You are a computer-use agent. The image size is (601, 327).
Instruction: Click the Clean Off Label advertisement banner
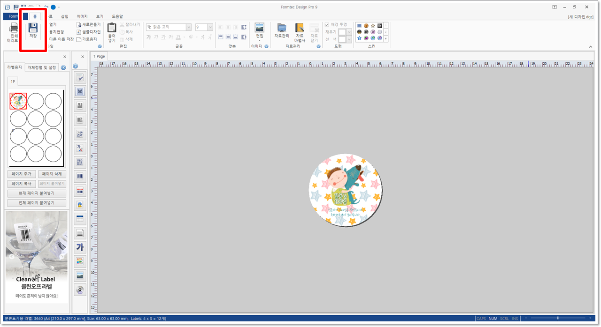37,257
